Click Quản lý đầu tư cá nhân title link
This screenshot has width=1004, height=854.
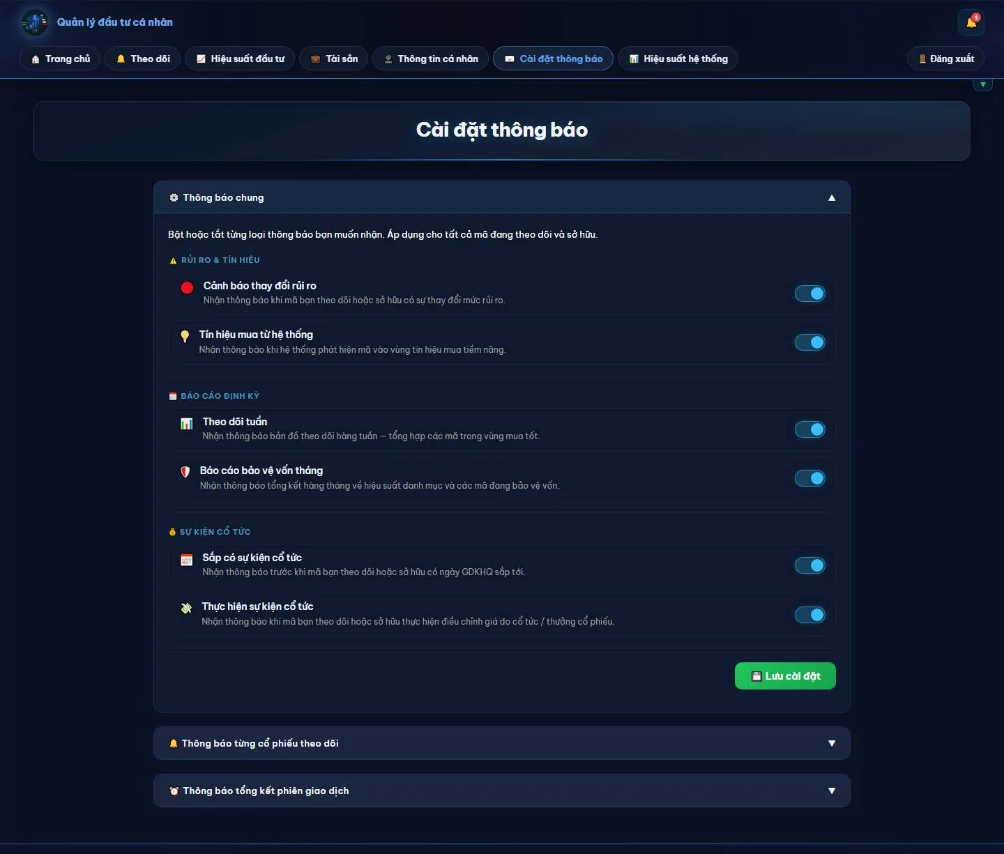pyautogui.click(x=115, y=22)
